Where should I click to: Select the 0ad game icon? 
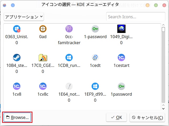[x=43, y=29]
